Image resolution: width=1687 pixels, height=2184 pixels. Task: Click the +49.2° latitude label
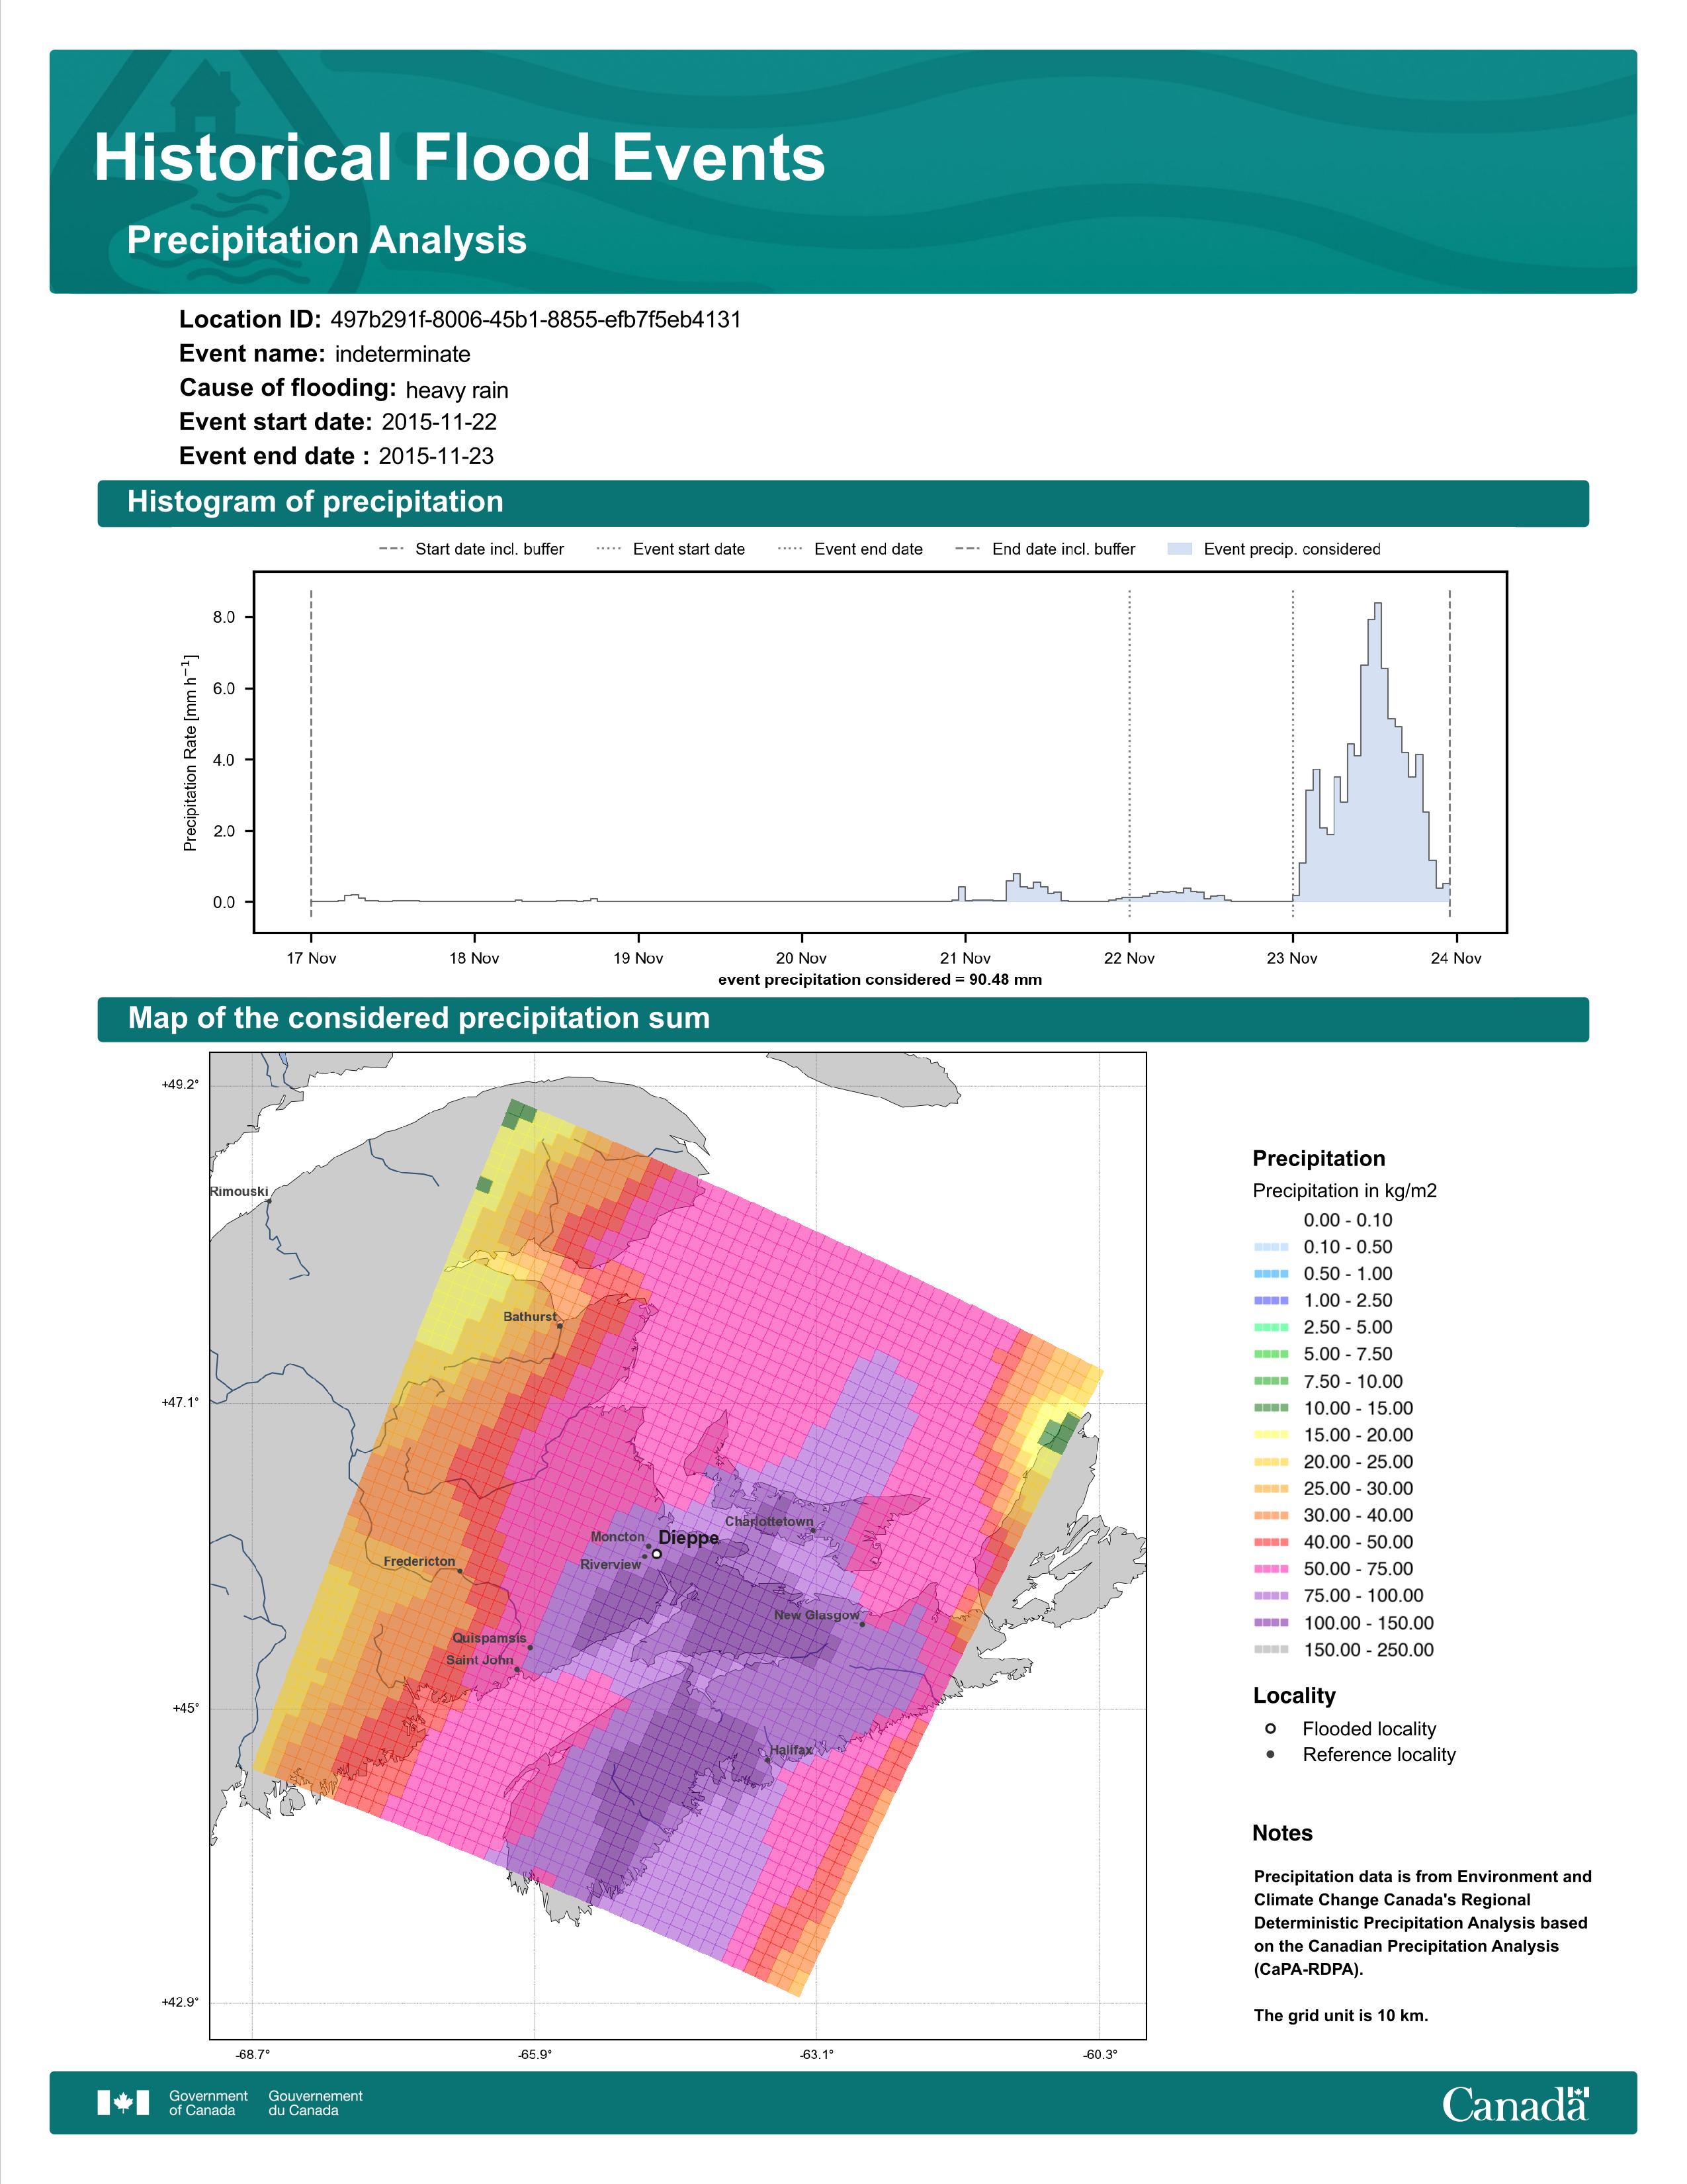(180, 1085)
